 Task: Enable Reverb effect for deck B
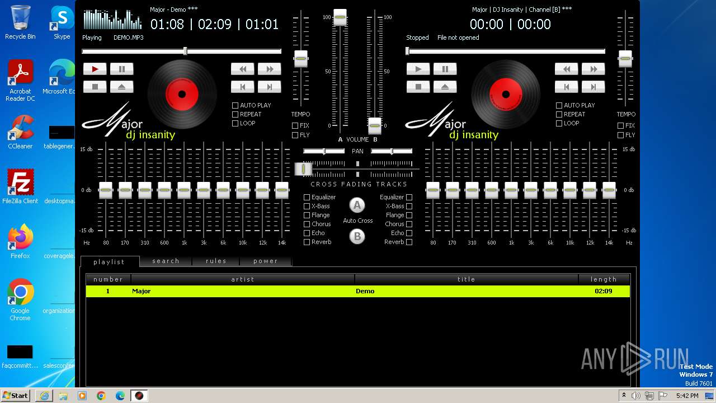pos(409,242)
